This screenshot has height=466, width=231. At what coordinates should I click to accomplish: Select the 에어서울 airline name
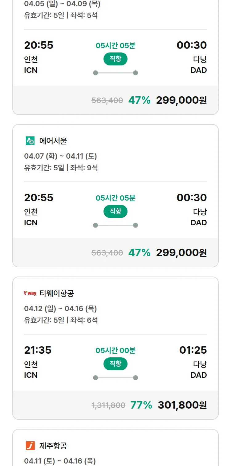pyautogui.click(x=53, y=141)
